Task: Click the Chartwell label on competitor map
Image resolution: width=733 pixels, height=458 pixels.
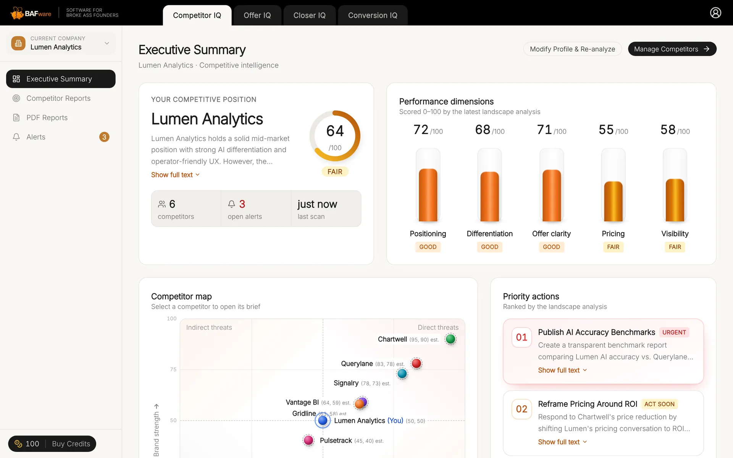Action: click(392, 339)
